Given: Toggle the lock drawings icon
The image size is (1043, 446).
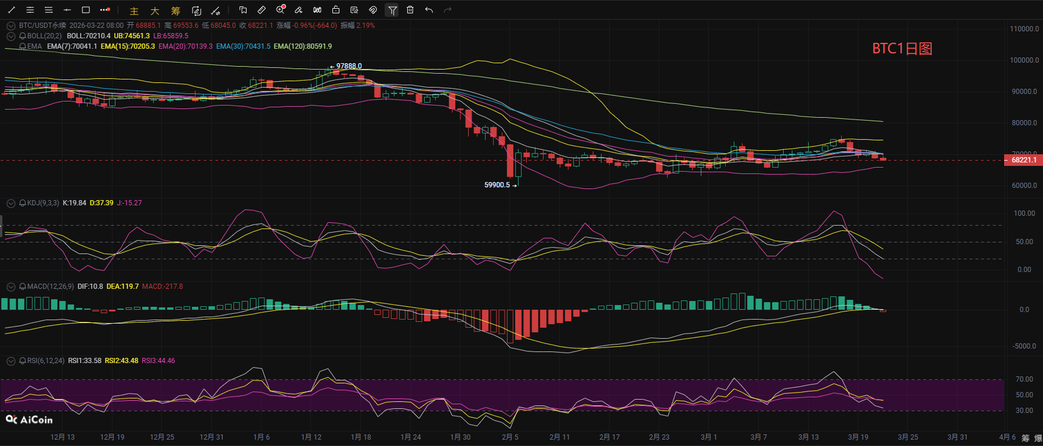Looking at the screenshot, I should [336, 10].
